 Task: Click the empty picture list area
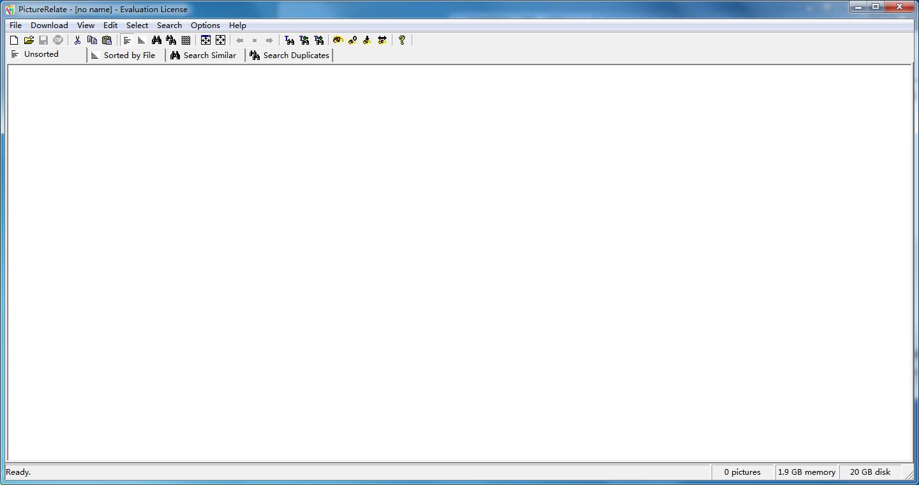[x=459, y=262]
